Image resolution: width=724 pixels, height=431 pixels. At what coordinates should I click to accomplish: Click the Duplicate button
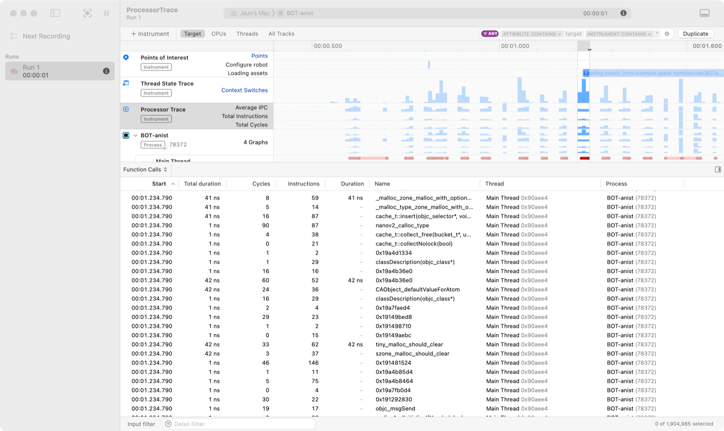(695, 34)
